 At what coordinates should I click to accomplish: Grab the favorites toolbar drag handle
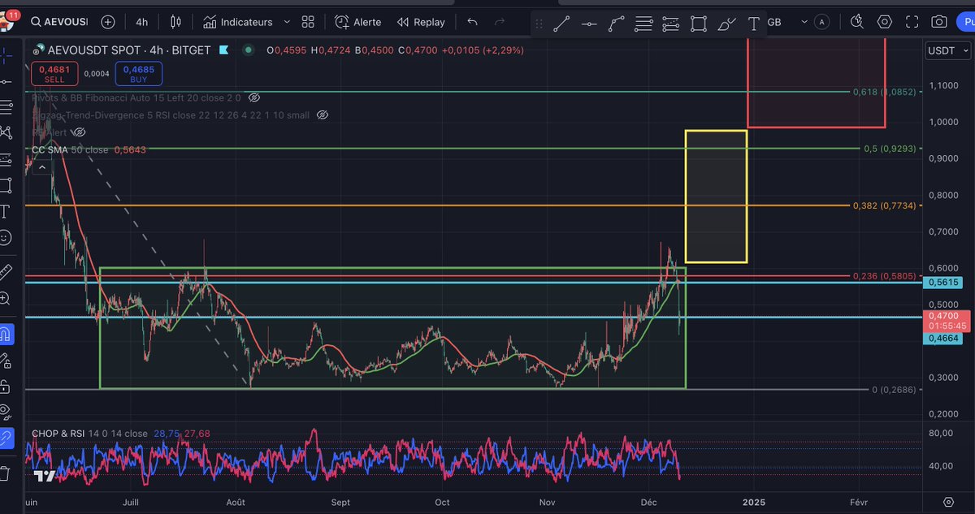point(539,24)
